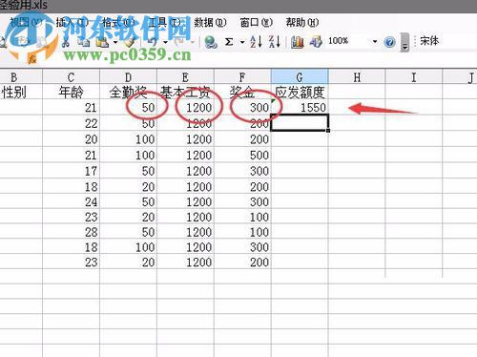Click the 性别 header cell
This screenshot has width=477, height=357.
click(x=21, y=92)
